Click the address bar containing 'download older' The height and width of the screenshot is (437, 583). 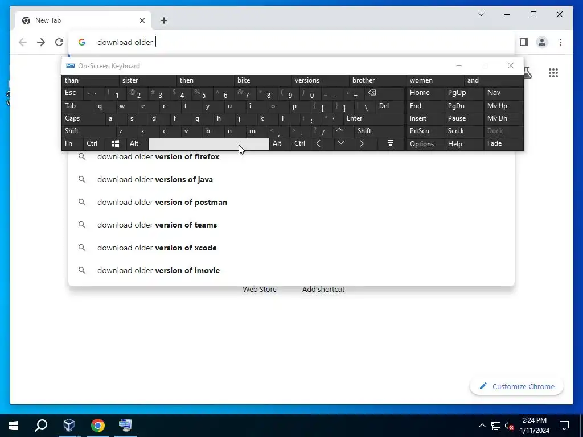291,42
